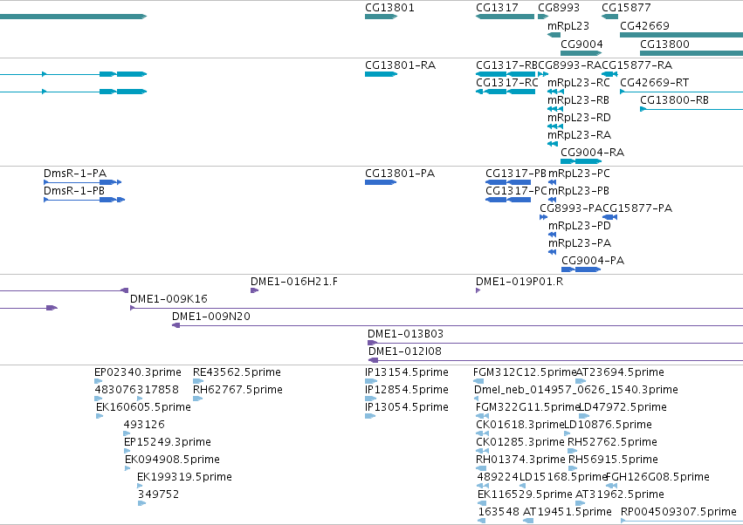Select EST IP13154.5prime
The height and width of the screenshot is (525, 743).
click(x=407, y=372)
